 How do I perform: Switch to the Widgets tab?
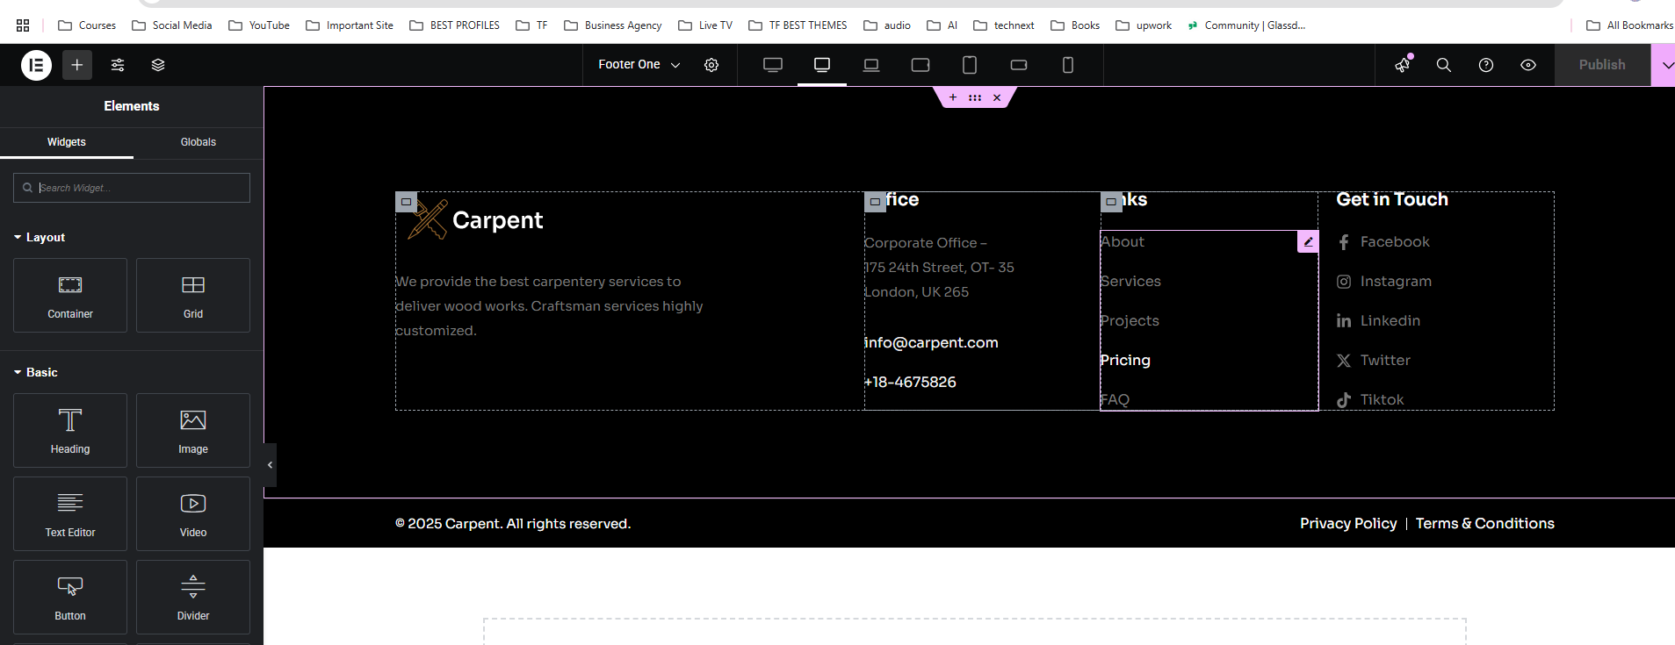[x=67, y=142]
